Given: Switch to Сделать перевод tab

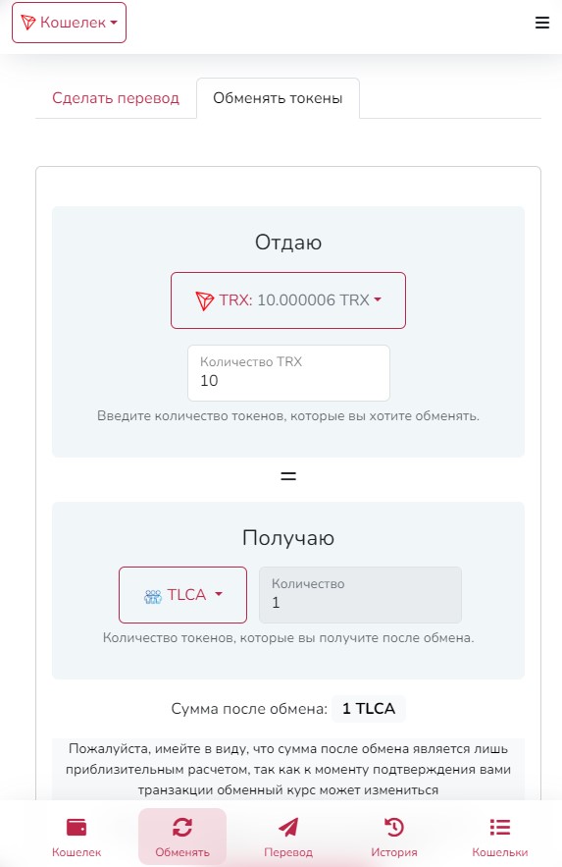Looking at the screenshot, I should 116,98.
